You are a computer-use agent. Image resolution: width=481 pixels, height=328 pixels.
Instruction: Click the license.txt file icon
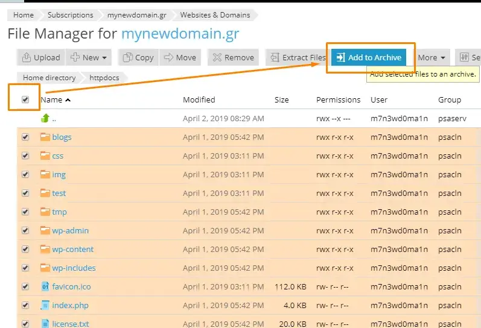[45, 324]
